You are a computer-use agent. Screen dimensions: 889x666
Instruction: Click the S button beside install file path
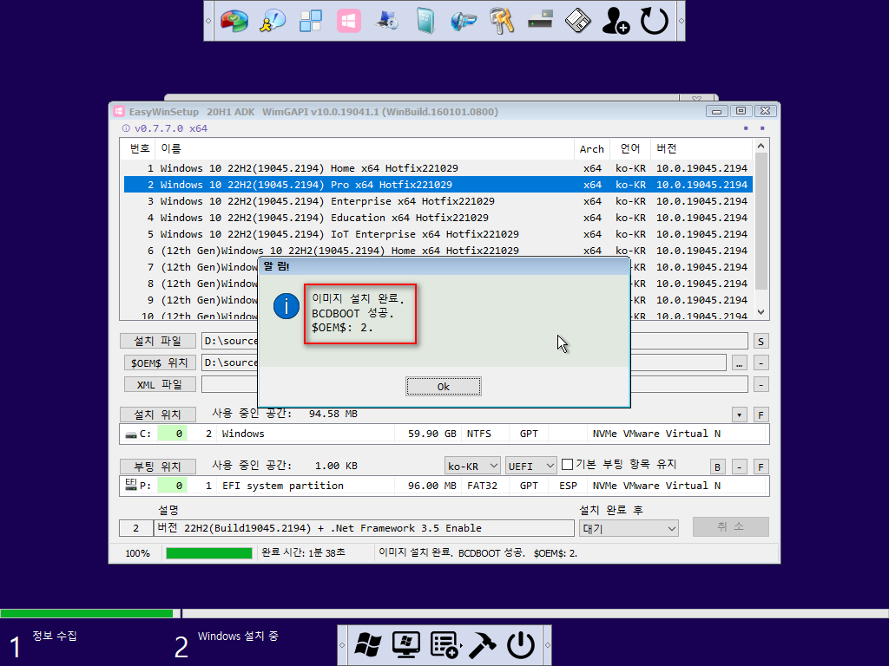761,342
